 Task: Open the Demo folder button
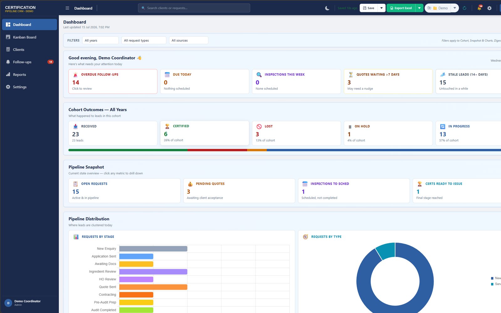(x=438, y=8)
